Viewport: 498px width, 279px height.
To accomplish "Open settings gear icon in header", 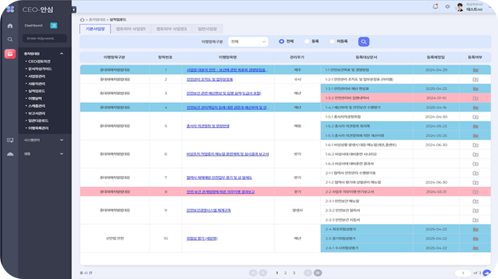I will 446,7.
